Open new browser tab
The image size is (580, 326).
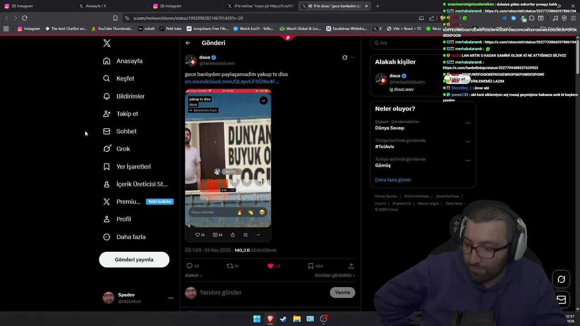coord(377,6)
